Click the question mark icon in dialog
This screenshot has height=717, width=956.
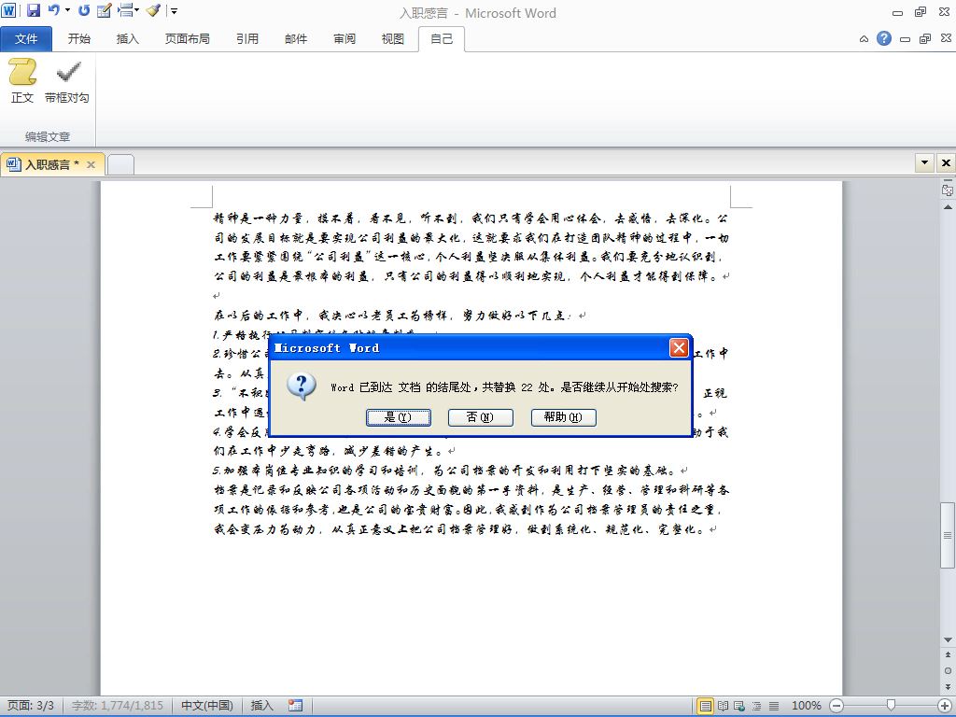pyautogui.click(x=302, y=387)
